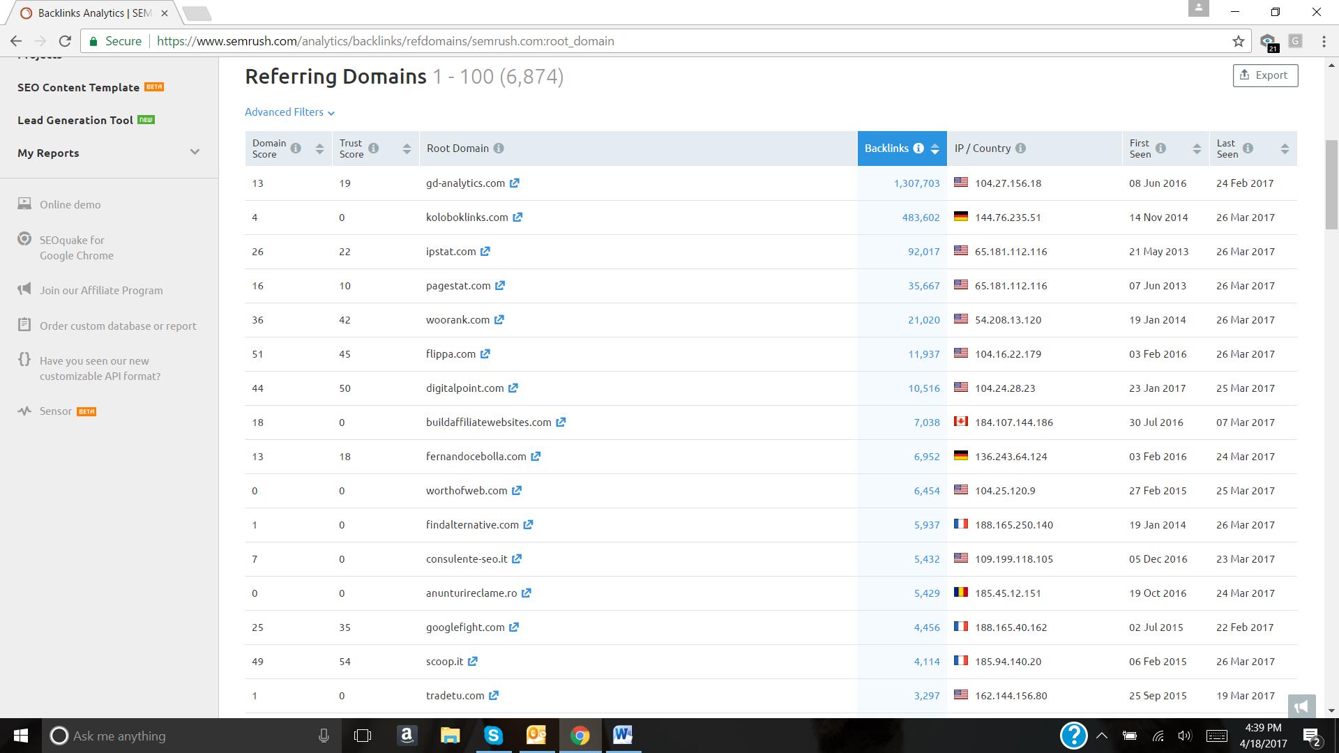Open worthofweb.com external link icon
The width and height of the screenshot is (1339, 753).
coord(517,490)
